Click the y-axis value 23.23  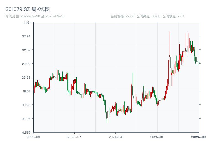tap(26, 78)
